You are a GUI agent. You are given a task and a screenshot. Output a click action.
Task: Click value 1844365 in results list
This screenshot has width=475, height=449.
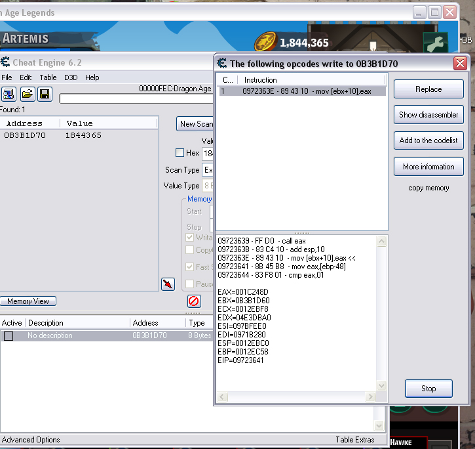pyautogui.click(x=83, y=135)
